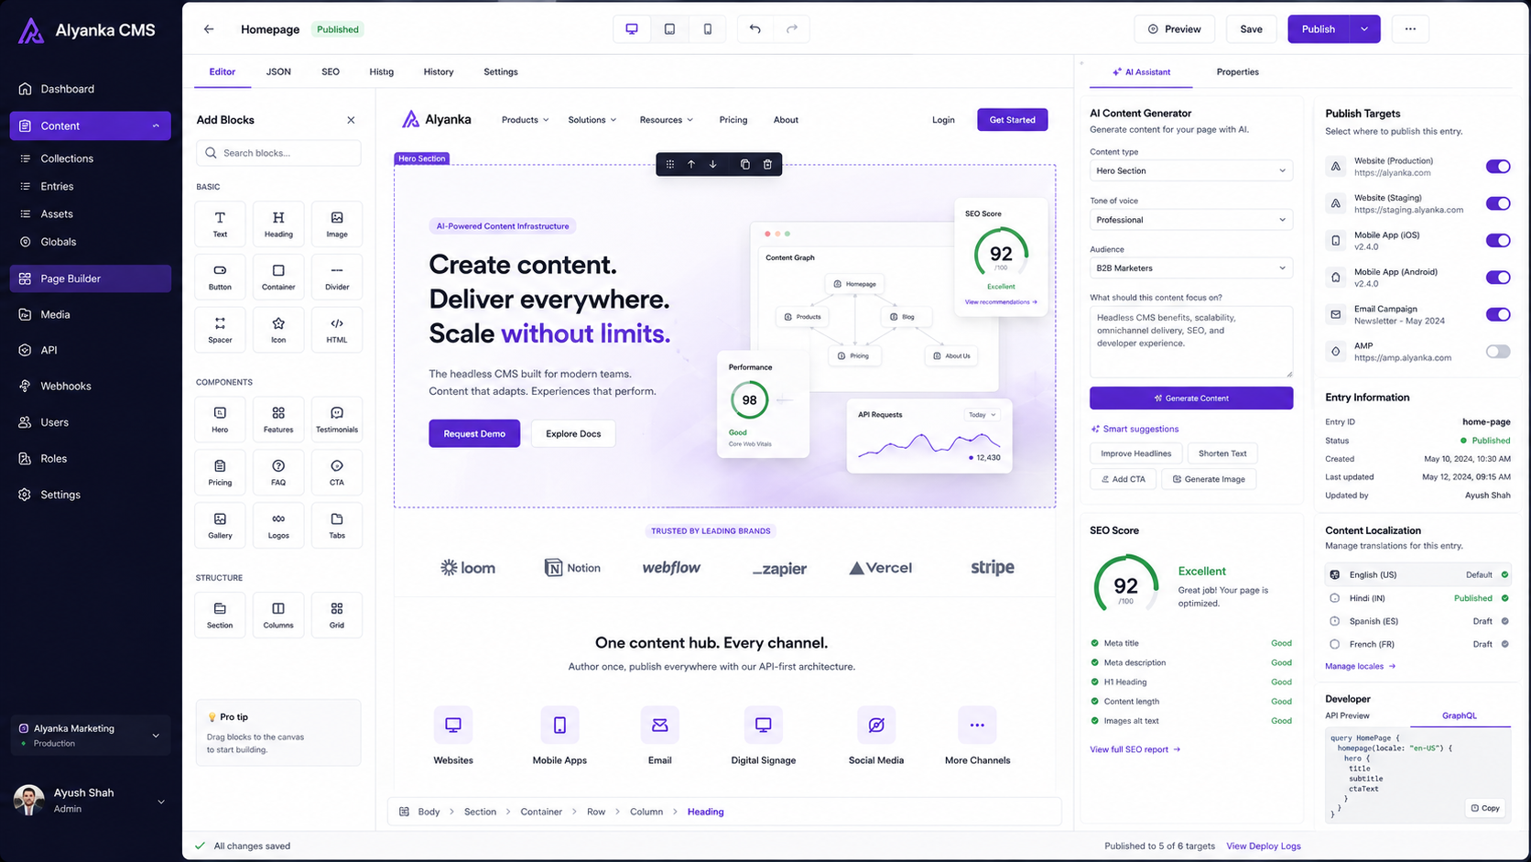Undo the last change
Screen dimensions: 1531x862
(x=755, y=29)
